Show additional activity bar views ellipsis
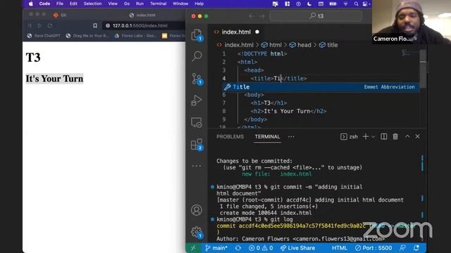Screen dimensions: 451x253 coord(197,166)
